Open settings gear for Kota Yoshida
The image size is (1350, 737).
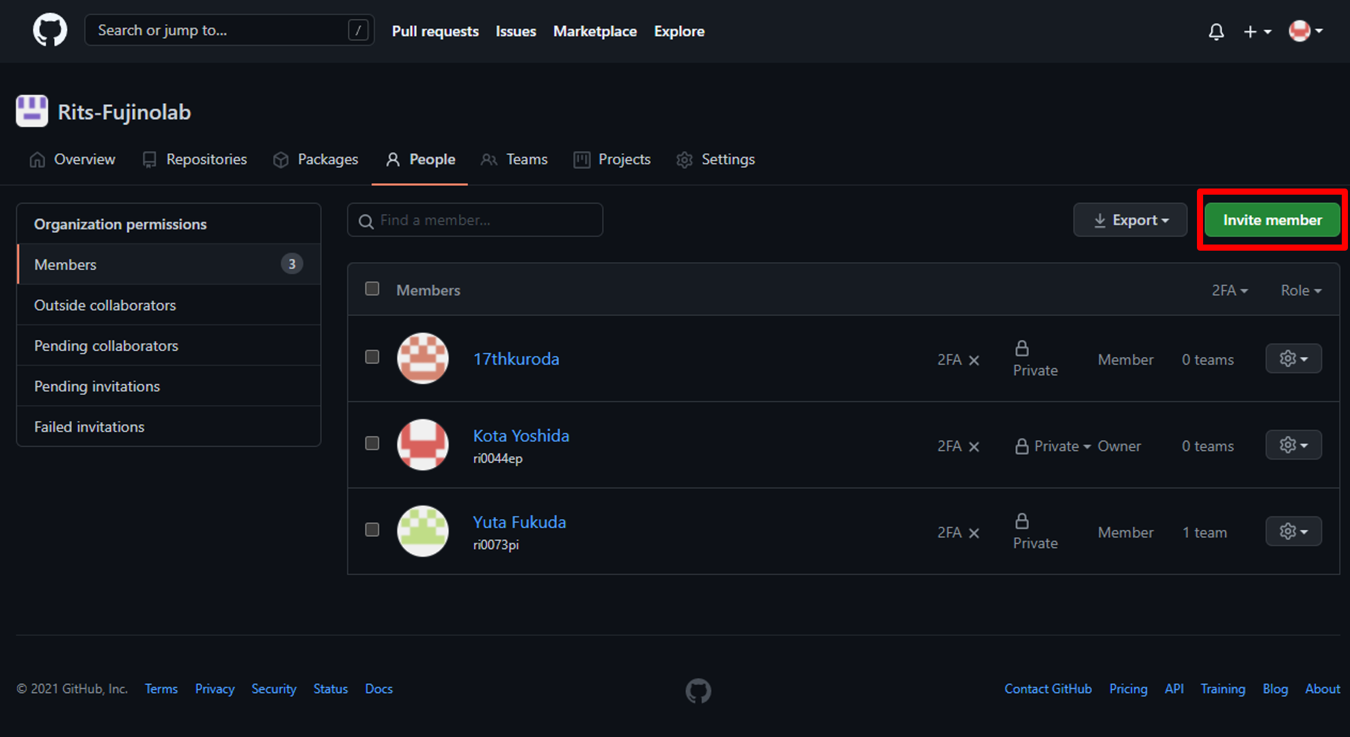pos(1293,445)
